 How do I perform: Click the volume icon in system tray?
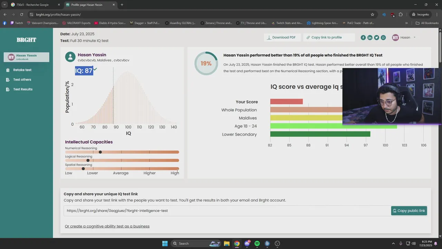(x=414, y=243)
